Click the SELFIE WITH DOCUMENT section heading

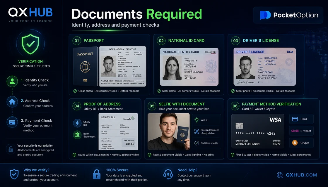(x=182, y=104)
